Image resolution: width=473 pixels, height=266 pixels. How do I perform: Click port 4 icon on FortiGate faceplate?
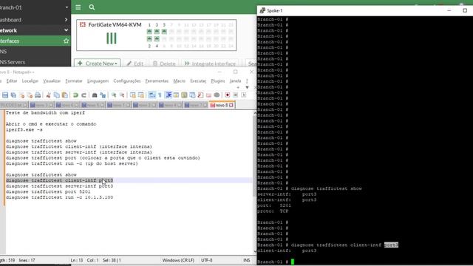[157, 39]
